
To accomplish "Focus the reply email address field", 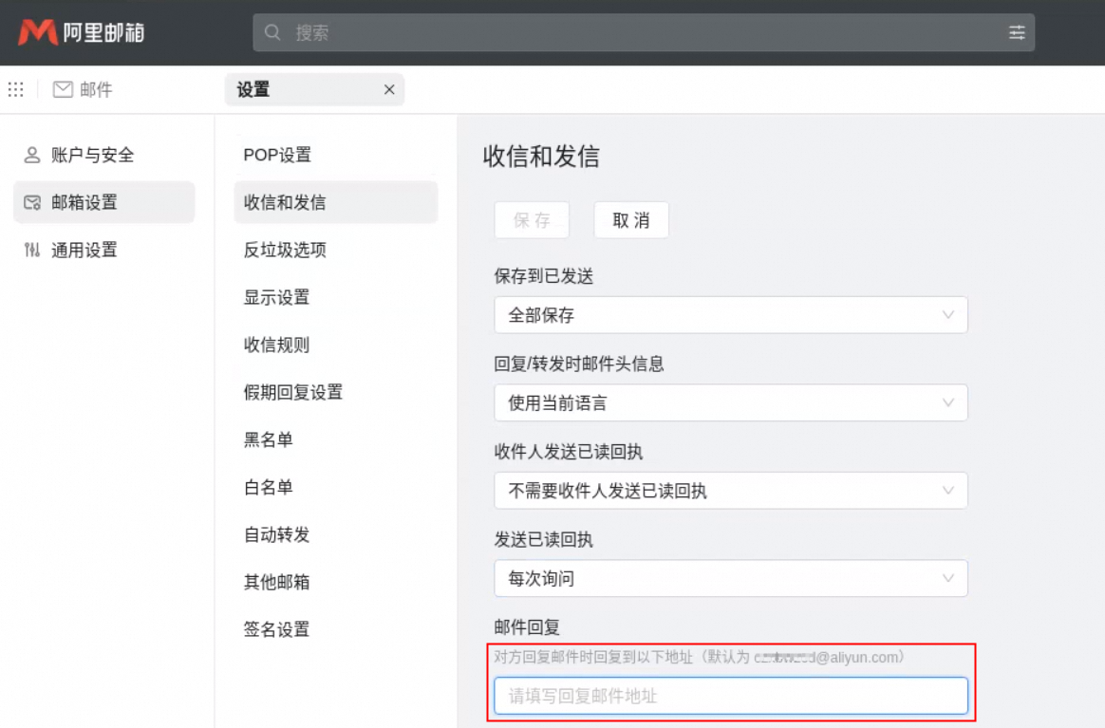I will 730,696.
